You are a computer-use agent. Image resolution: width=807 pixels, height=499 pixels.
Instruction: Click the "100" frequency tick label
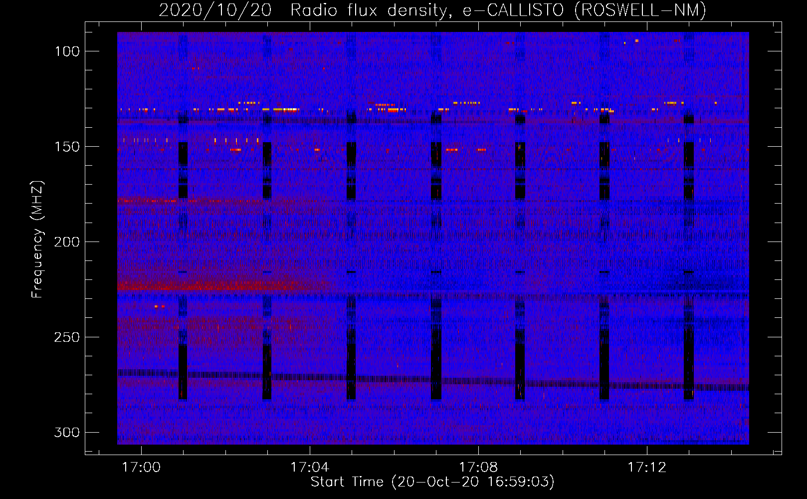pos(67,51)
